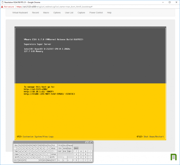Click the up arrow virtual key

point(65,157)
